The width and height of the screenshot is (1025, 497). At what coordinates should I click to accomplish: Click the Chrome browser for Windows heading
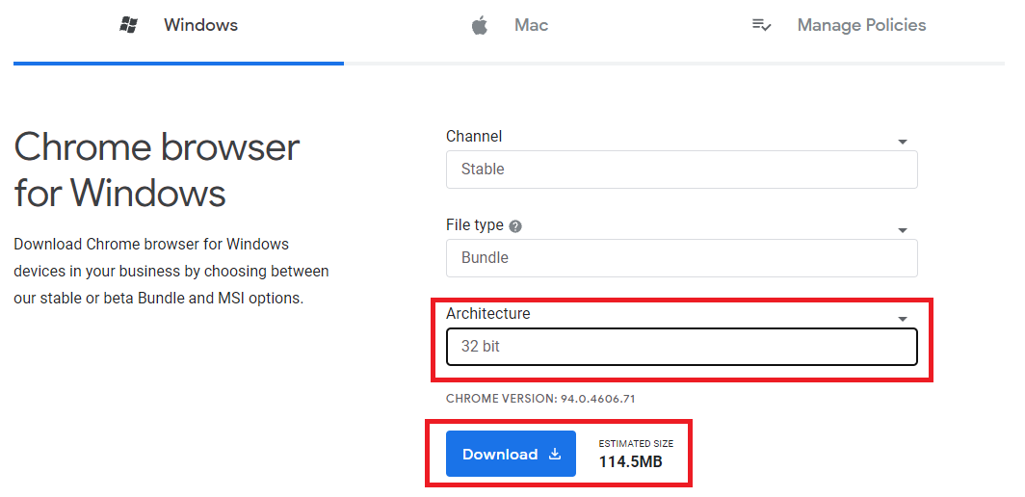click(157, 170)
